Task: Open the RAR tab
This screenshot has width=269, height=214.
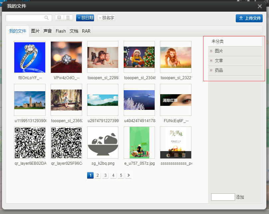Action: point(86,31)
